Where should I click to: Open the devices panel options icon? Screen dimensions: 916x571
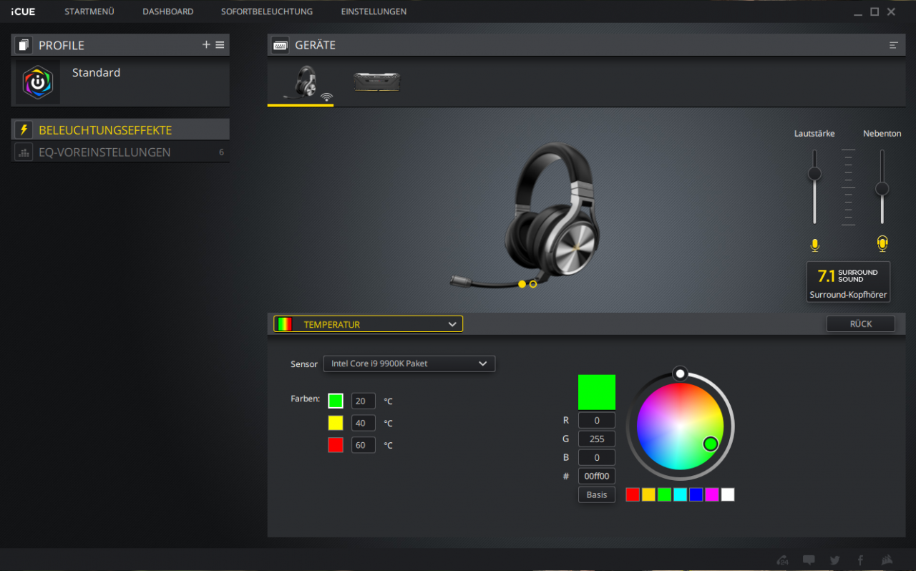(x=894, y=45)
